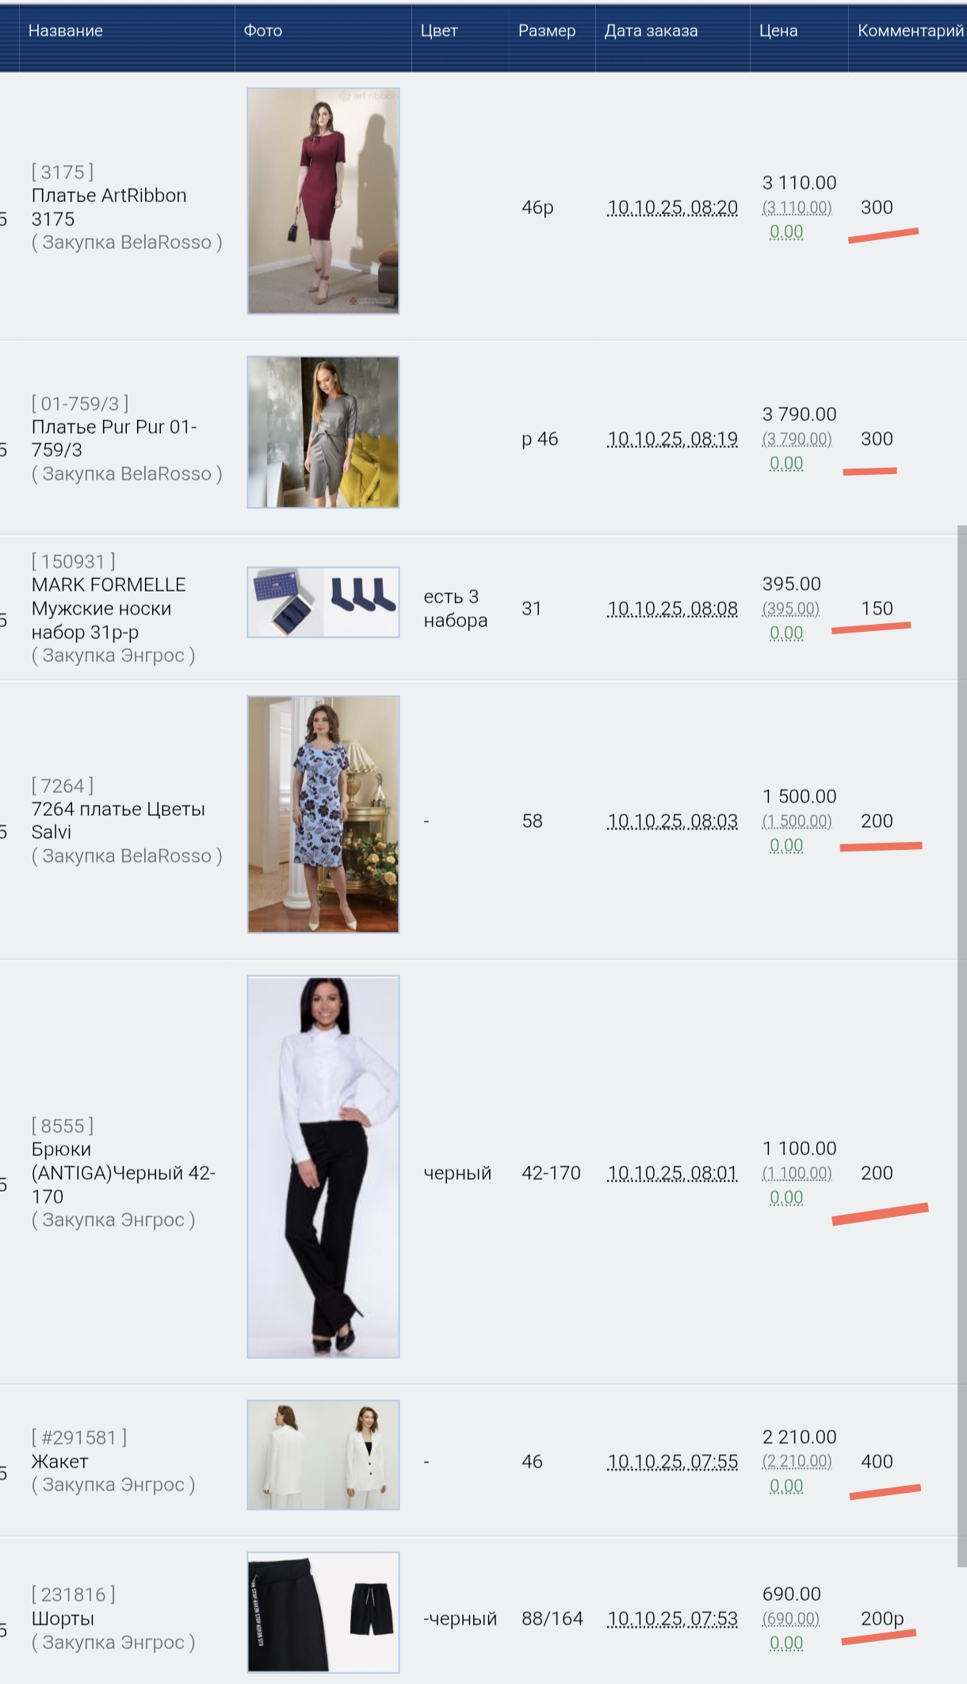The width and height of the screenshot is (967, 1684).
Task: Open the black Шорты photo
Action: pyautogui.click(x=323, y=1613)
